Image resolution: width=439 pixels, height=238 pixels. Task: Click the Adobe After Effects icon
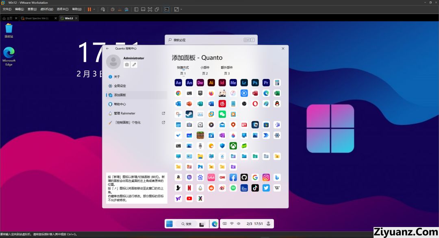tap(178, 83)
